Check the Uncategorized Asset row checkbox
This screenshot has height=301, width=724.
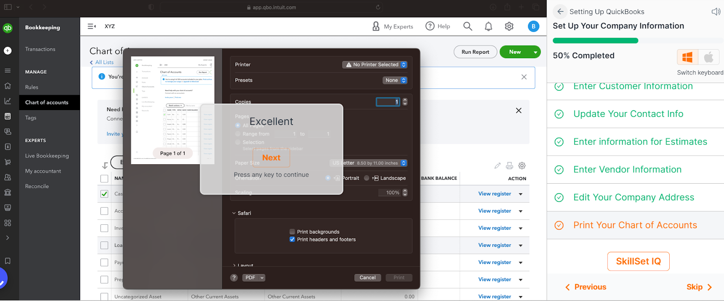coord(105,297)
